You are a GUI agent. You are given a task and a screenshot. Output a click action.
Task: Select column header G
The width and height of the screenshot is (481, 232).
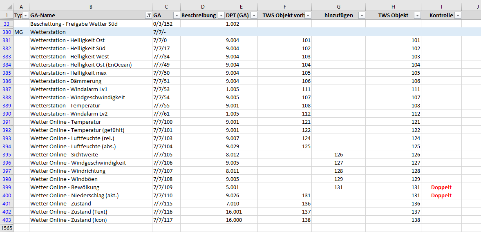point(339,6)
